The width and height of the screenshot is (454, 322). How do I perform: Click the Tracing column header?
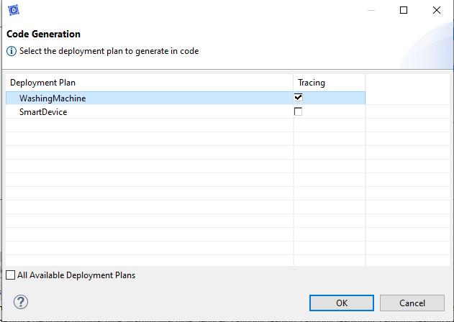pyautogui.click(x=330, y=83)
